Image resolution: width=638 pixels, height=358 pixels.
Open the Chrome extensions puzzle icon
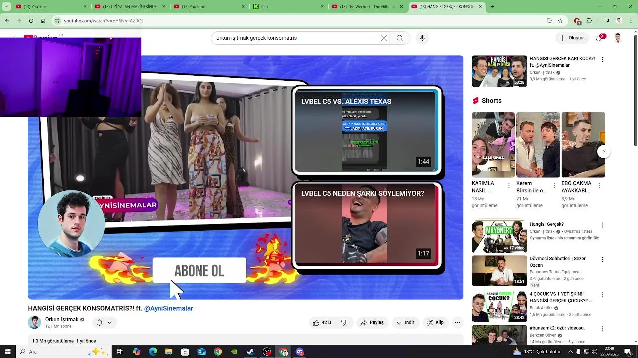coord(589,21)
